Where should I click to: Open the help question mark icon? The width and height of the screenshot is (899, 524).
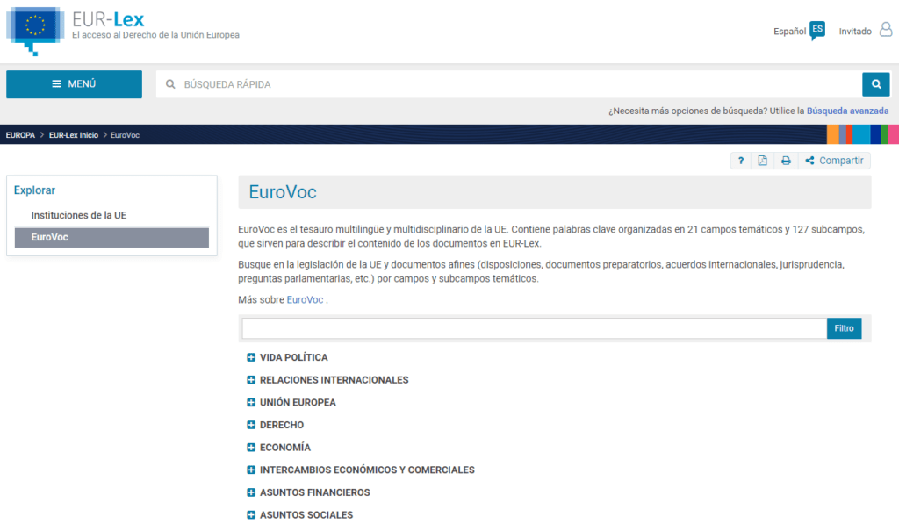point(741,161)
